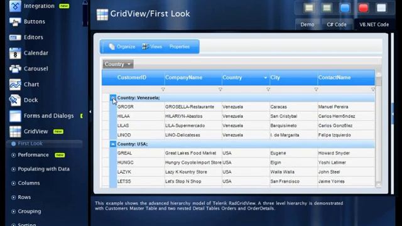
Task: Open the Calendar category icon
Action: pyautogui.click(x=15, y=53)
